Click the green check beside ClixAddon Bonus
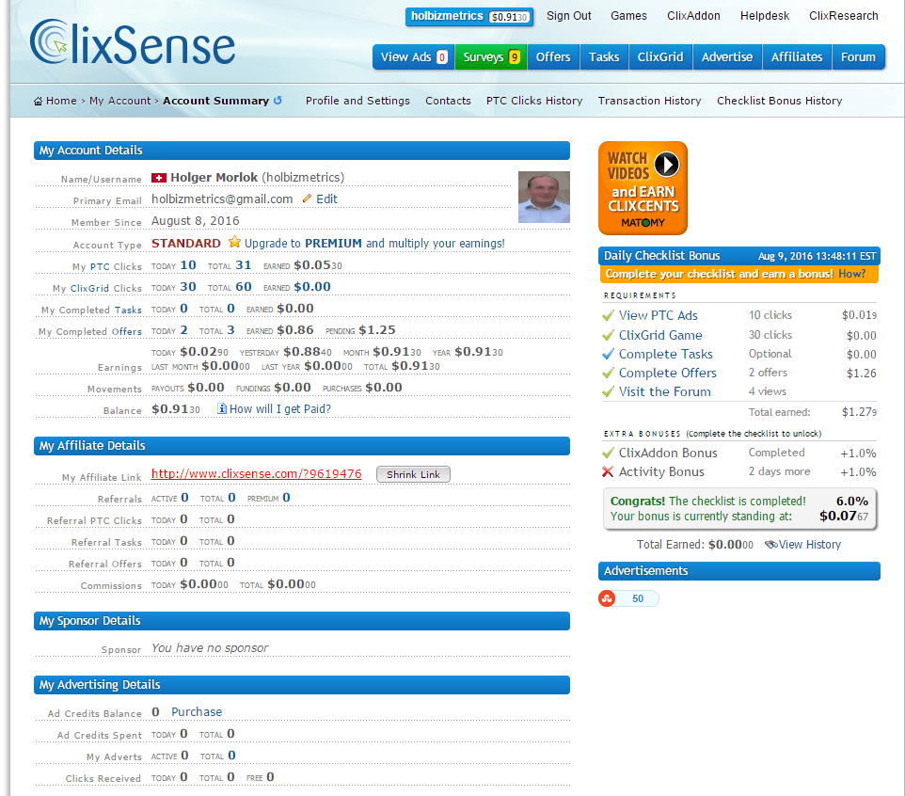Image resolution: width=905 pixels, height=796 pixels. tap(608, 453)
